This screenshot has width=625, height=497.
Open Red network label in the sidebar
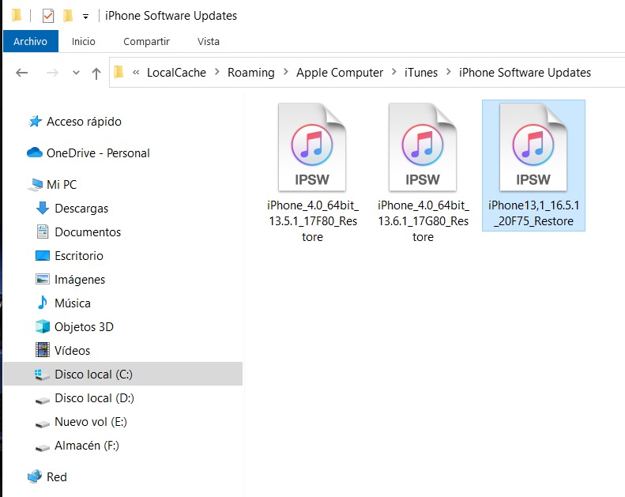pos(57,476)
